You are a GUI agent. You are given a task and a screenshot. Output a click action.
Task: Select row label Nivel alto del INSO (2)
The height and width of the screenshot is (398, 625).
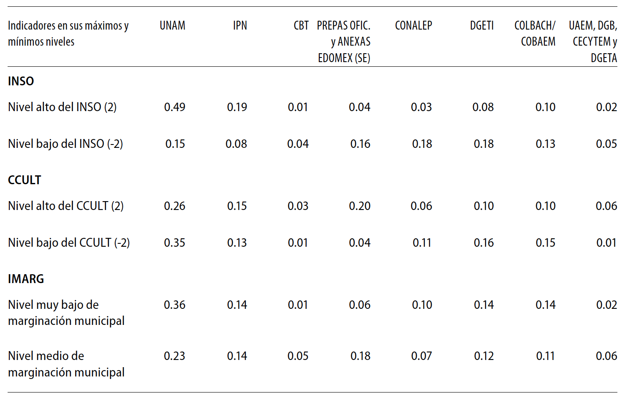[x=62, y=107]
